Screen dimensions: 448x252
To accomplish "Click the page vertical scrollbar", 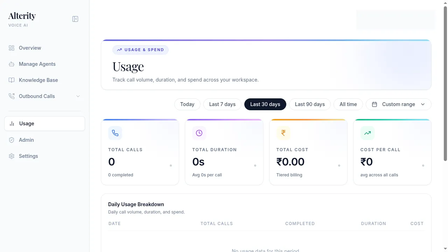I will coord(445,83).
